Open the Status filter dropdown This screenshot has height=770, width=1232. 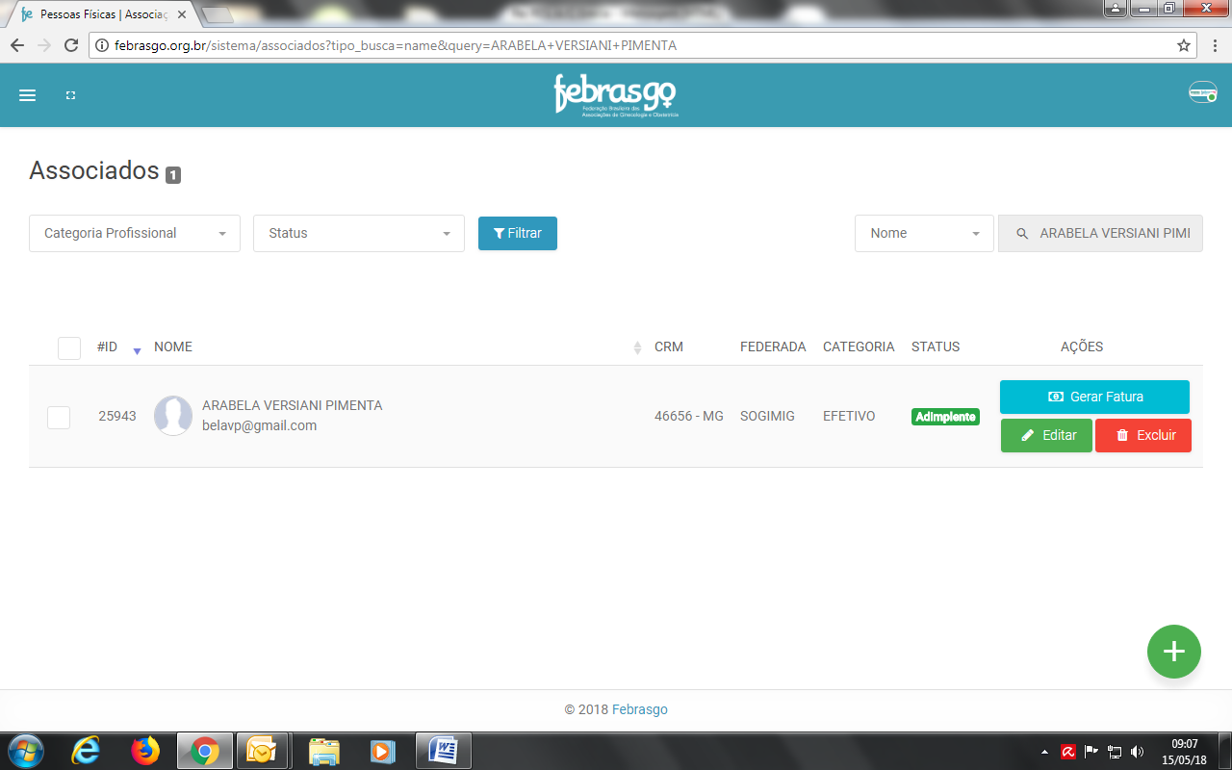(358, 233)
